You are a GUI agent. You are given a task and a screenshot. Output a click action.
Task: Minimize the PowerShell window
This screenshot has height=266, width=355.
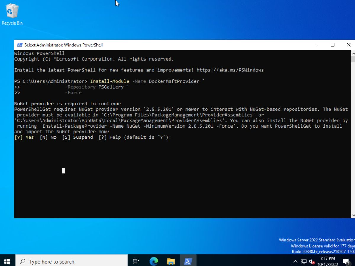pos(317,45)
